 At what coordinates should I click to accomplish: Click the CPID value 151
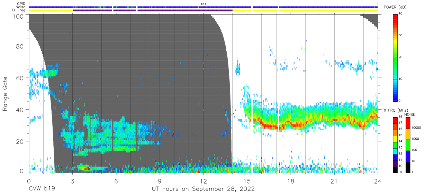tap(204, 4)
